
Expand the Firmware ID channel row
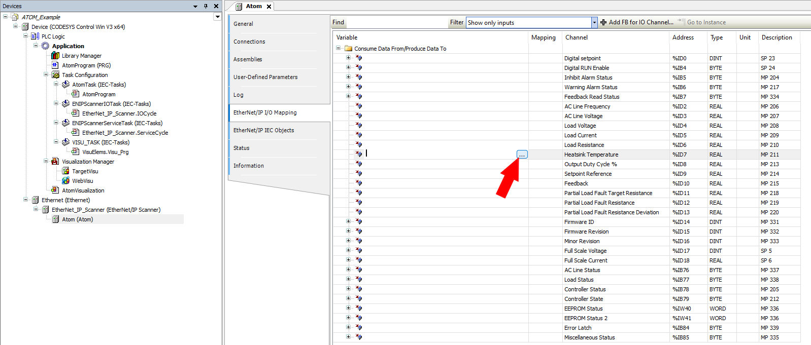pos(348,221)
